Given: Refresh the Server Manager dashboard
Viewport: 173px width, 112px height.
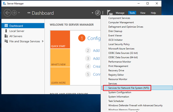Looking at the screenshot, I should pyautogui.click(x=98, y=13).
